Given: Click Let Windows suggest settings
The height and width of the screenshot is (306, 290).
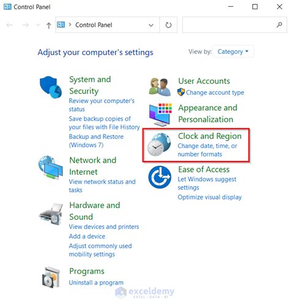Looking at the screenshot, I should click(207, 184).
